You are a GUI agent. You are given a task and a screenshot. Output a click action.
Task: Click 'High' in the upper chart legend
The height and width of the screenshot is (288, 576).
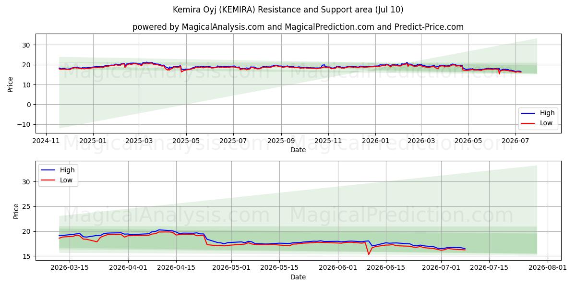pos(547,113)
